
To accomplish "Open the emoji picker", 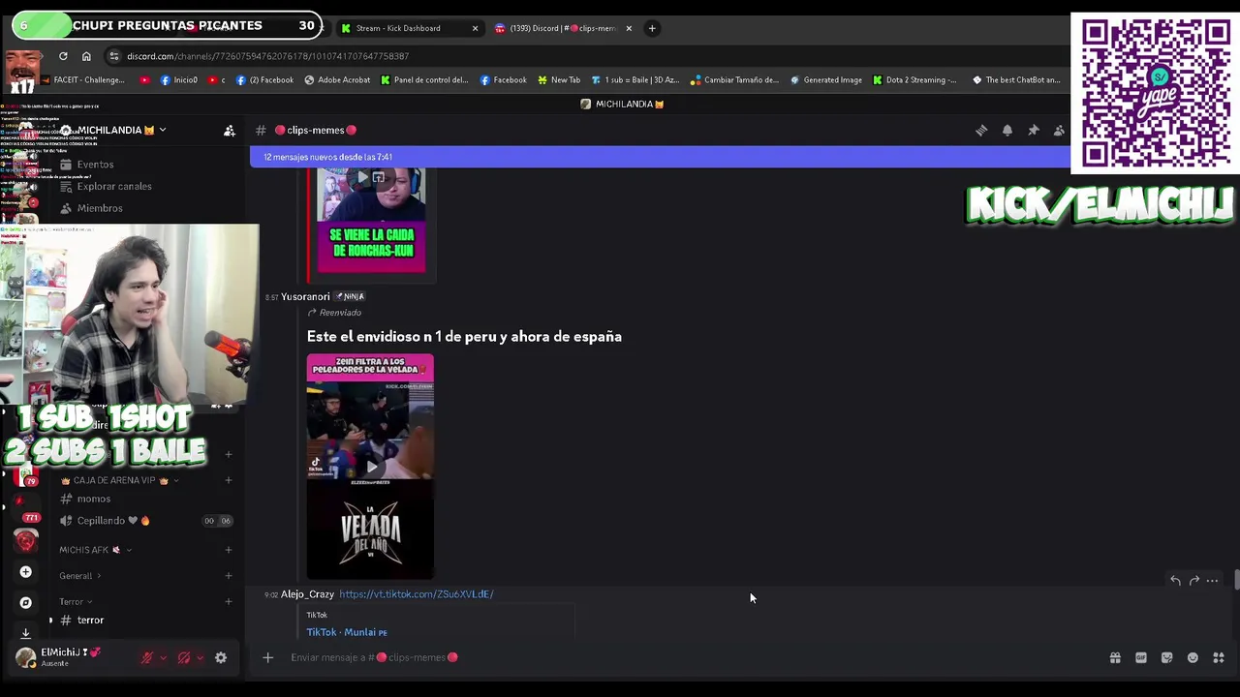I will (x=1193, y=657).
